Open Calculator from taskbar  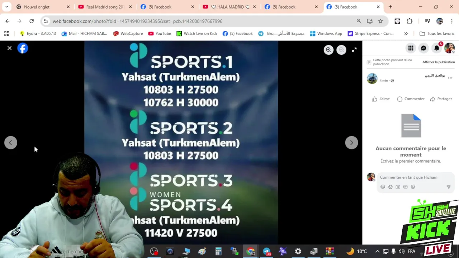(218, 252)
